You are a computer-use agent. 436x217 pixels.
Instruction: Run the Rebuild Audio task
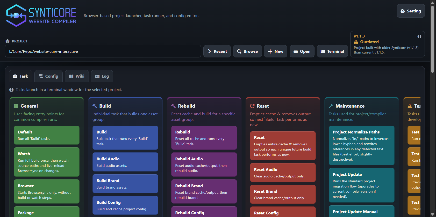tap(204, 164)
